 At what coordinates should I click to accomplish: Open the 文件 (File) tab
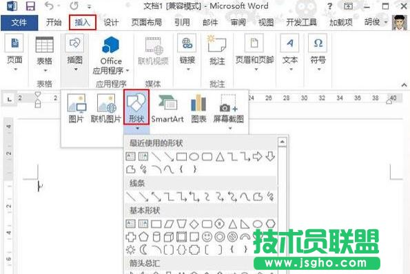(19, 23)
